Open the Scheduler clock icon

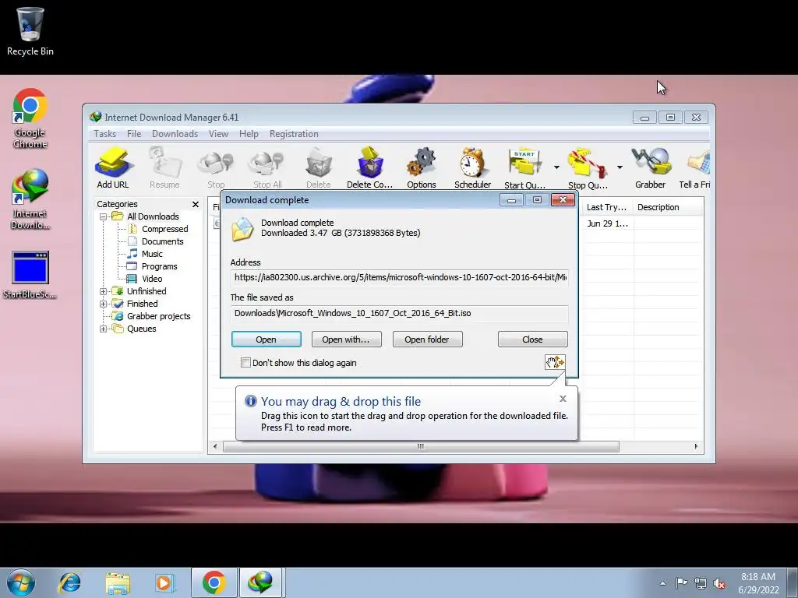point(472,168)
